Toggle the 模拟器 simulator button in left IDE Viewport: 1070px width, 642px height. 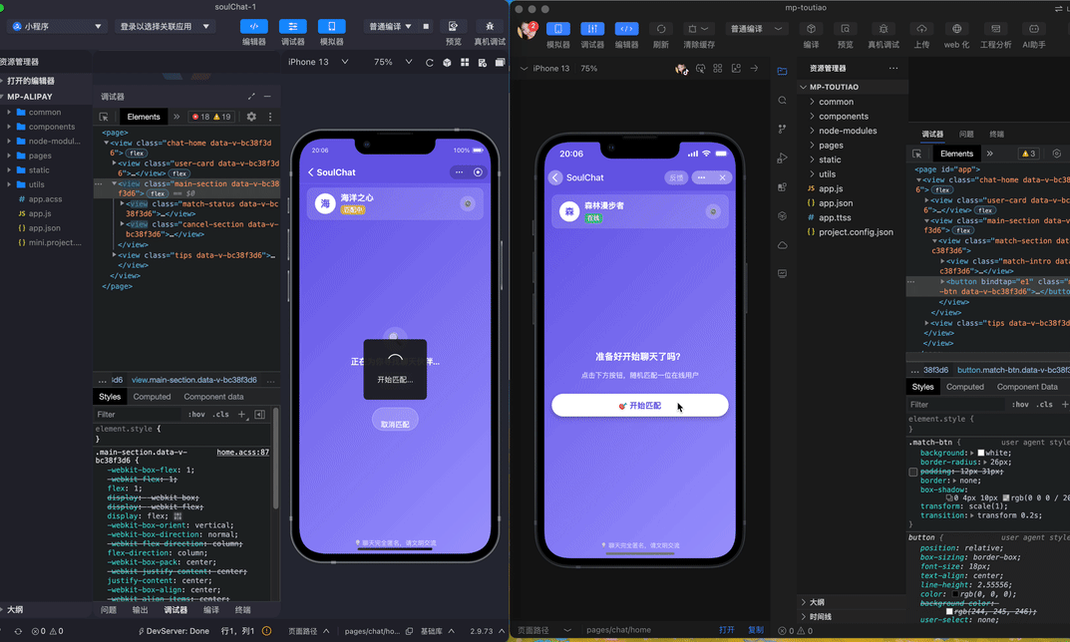(331, 27)
